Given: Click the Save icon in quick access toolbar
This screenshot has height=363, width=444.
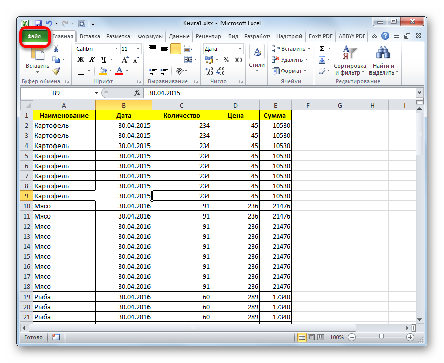Looking at the screenshot, I should 38,23.
